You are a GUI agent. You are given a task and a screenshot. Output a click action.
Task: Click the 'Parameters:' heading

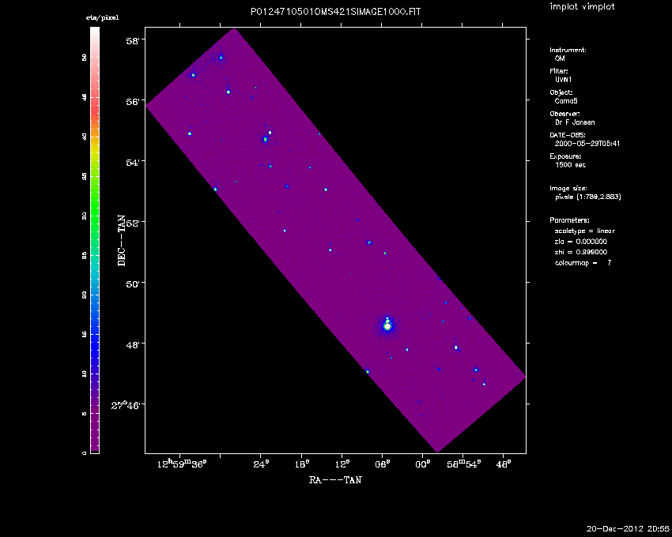point(569,220)
